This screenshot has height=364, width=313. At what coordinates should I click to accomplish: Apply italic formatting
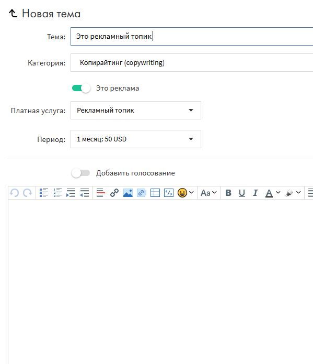[256, 193]
